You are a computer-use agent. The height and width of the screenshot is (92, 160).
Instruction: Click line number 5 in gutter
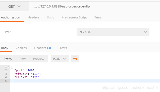(x=6, y=81)
